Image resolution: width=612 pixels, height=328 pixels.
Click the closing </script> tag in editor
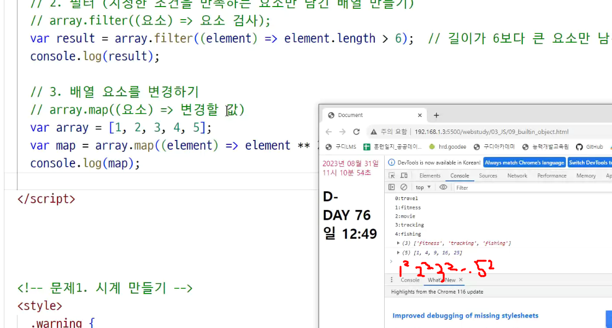[x=46, y=199]
